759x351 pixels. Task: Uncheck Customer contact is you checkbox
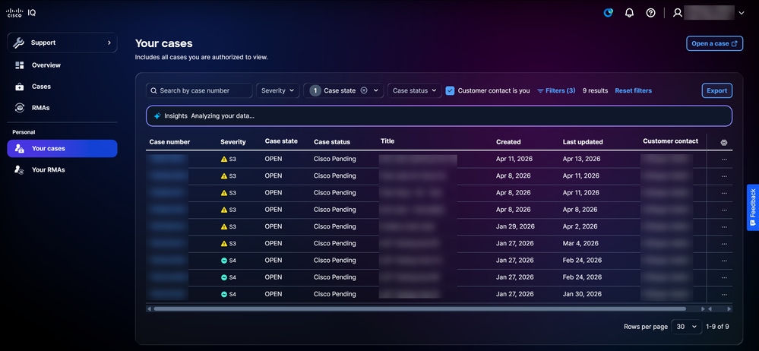pyautogui.click(x=451, y=90)
